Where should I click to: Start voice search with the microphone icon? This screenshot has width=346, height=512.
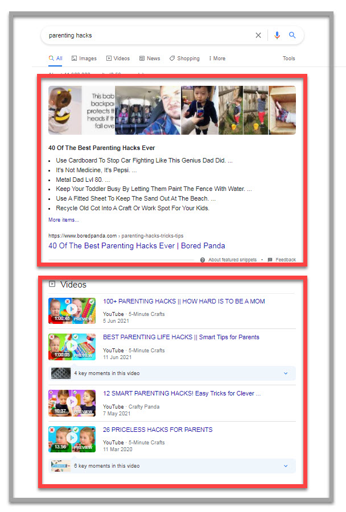277,35
